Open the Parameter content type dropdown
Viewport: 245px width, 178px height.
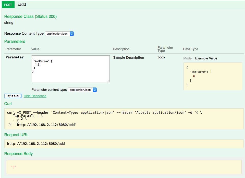pyautogui.click(x=82, y=90)
